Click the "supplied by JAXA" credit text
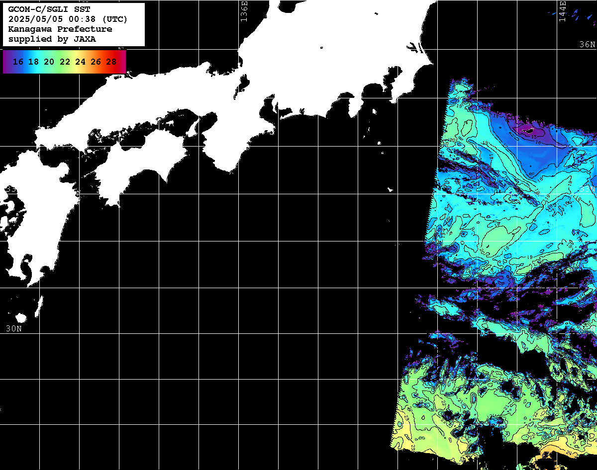The height and width of the screenshot is (470, 597). click(x=52, y=39)
